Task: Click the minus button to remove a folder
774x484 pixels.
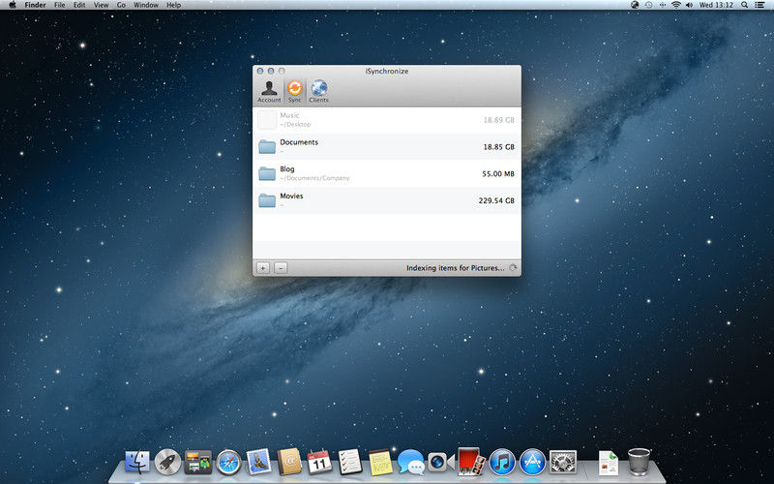Action: (x=281, y=267)
